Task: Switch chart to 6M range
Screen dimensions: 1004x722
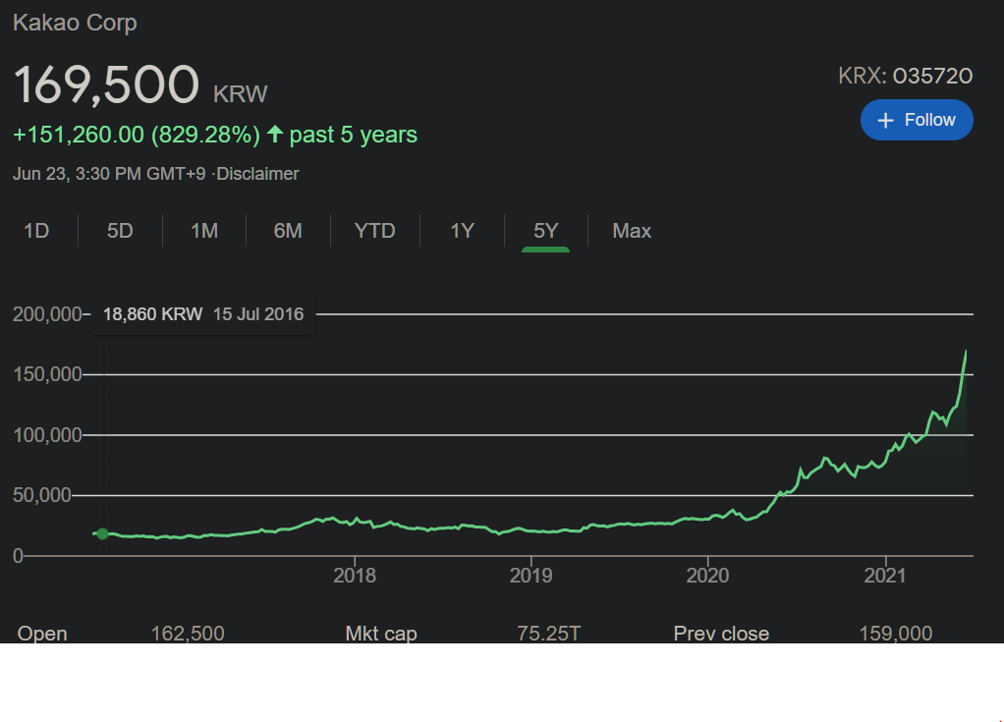Action: pyautogui.click(x=288, y=231)
